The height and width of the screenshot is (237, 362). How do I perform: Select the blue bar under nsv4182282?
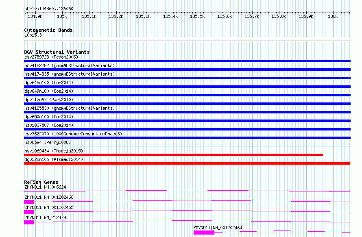click(187, 70)
